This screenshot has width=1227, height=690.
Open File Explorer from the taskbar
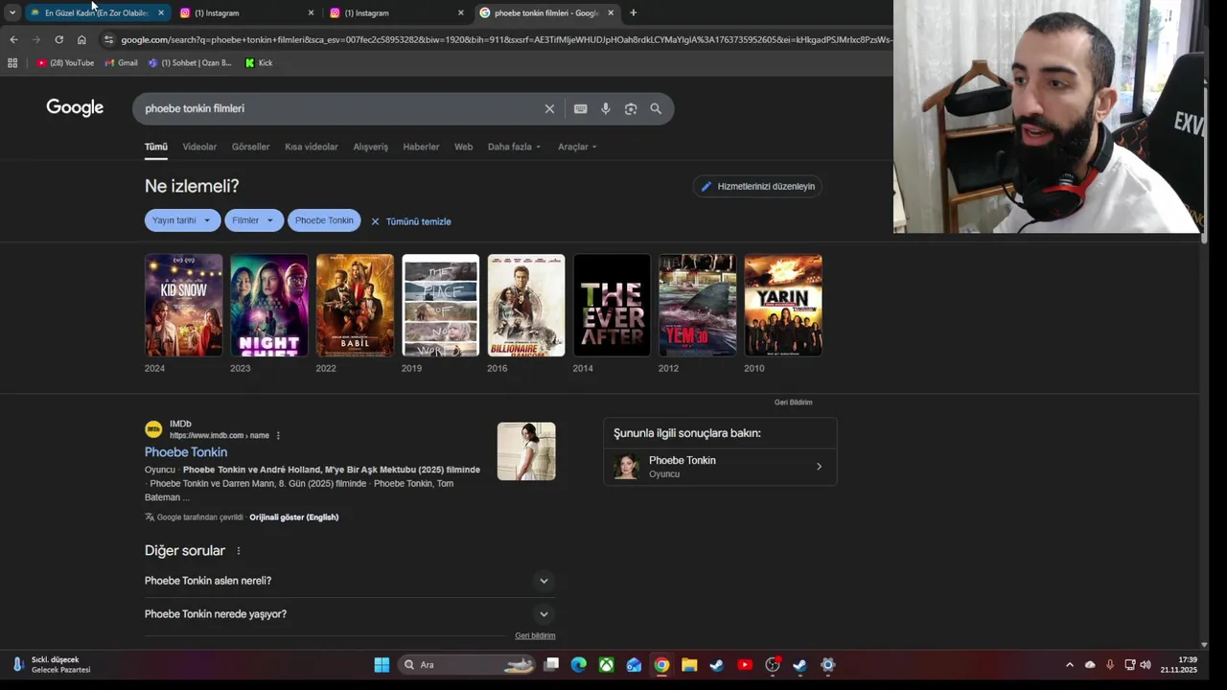coord(688,664)
